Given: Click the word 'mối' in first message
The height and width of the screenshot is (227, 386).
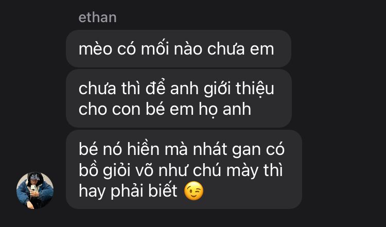Looking at the screenshot, I should coord(155,49).
